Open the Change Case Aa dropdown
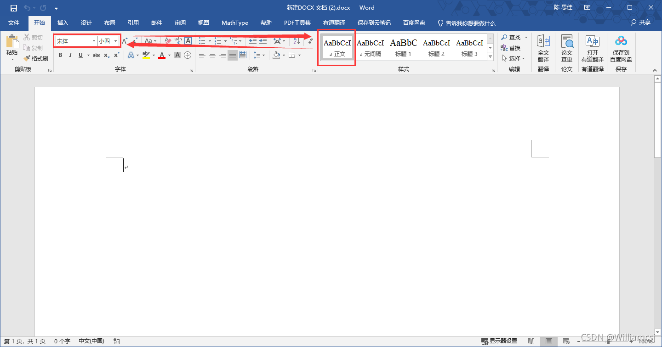 tap(150, 41)
